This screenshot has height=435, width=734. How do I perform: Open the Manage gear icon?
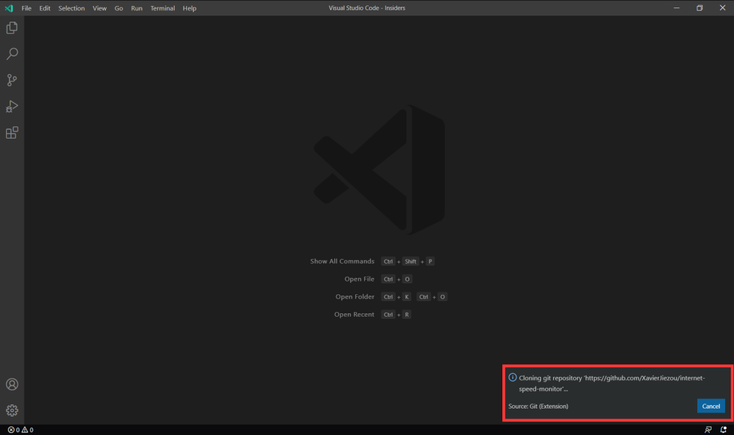[12, 410]
